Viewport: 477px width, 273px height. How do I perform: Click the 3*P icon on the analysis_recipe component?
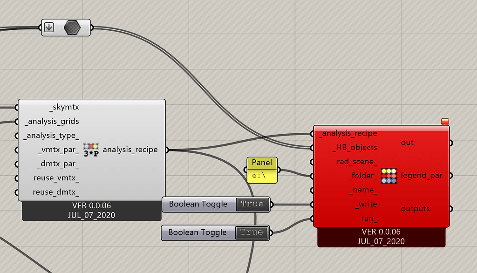point(91,149)
